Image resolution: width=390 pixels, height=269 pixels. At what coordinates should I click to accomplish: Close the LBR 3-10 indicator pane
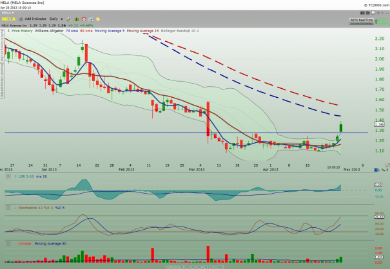pyautogui.click(x=8, y=176)
